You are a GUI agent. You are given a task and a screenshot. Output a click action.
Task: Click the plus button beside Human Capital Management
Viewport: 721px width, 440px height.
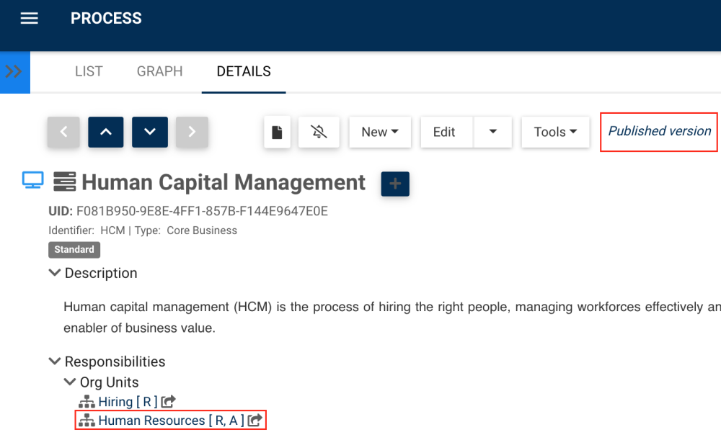[395, 184]
